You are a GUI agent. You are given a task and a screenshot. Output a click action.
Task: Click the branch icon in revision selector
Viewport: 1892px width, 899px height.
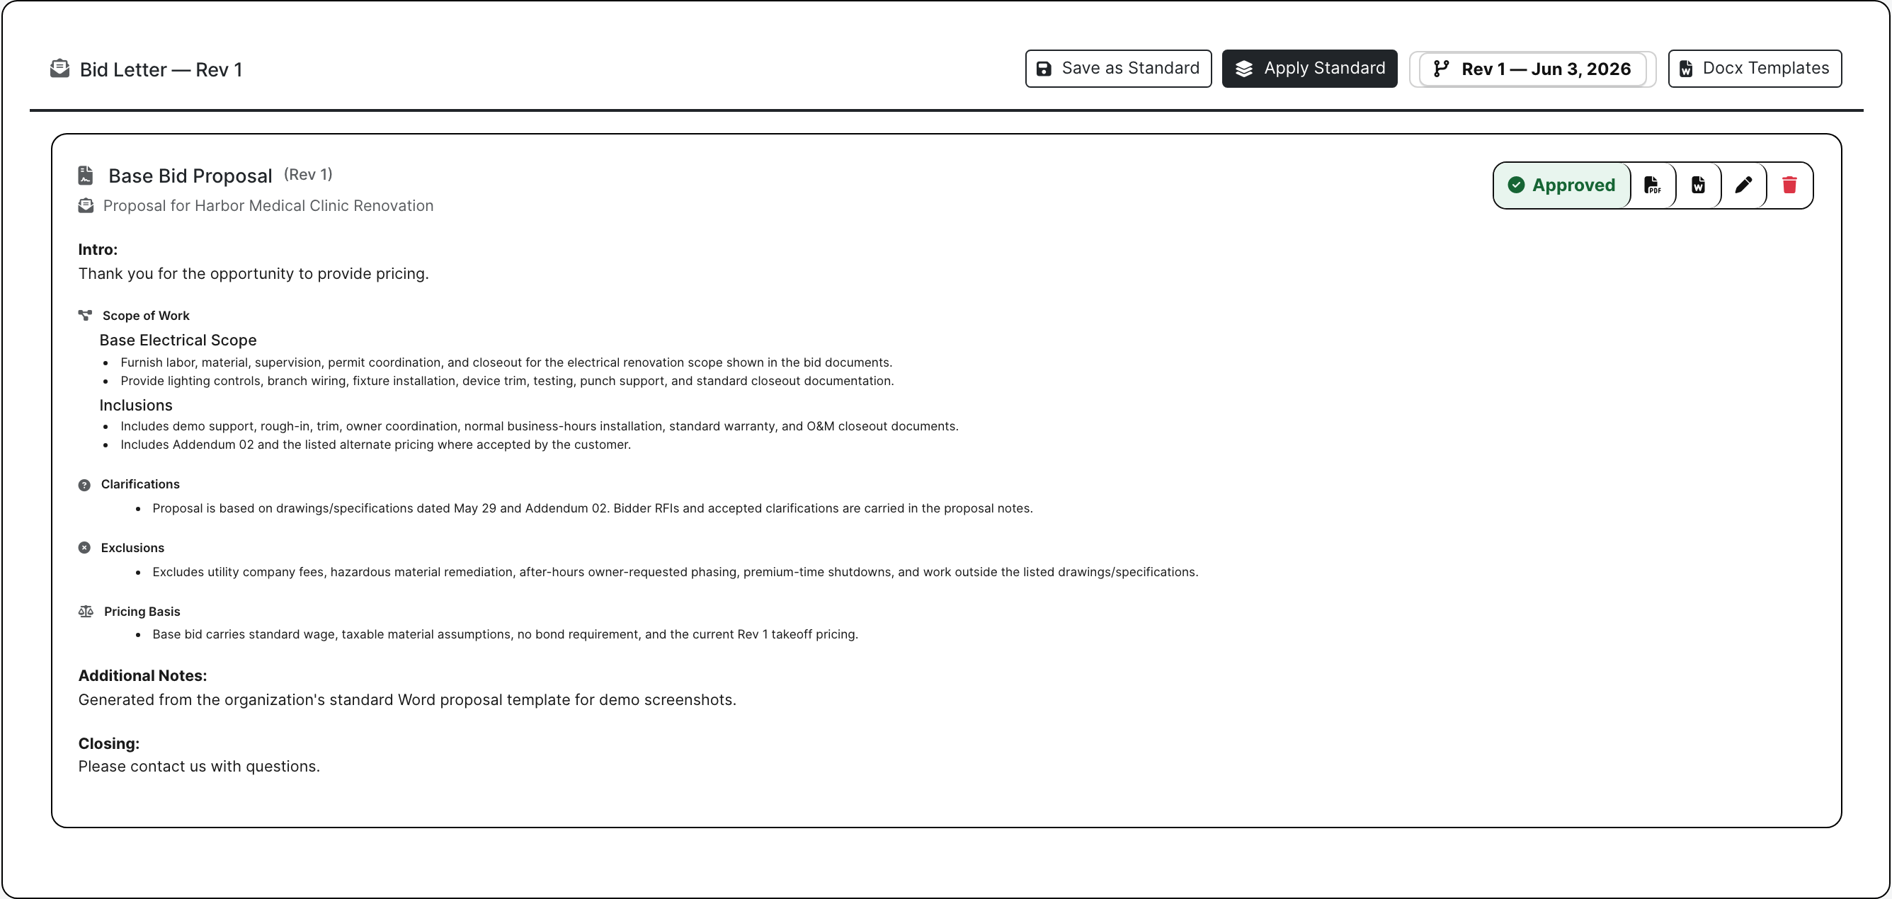click(1441, 68)
